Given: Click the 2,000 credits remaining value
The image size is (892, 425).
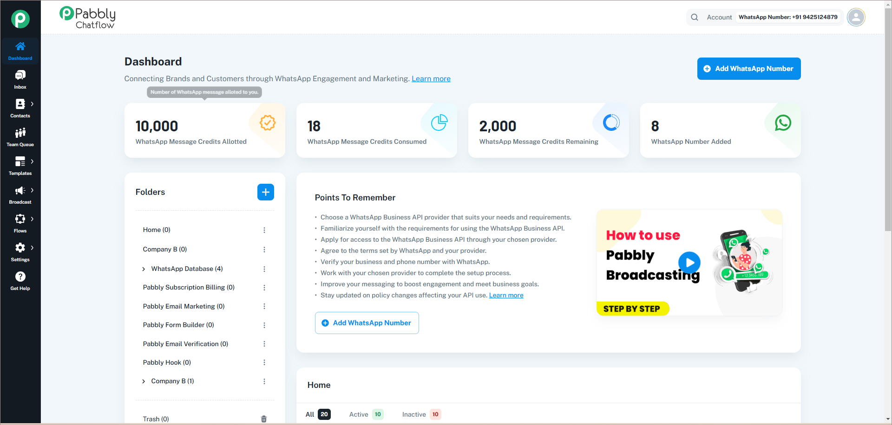Looking at the screenshot, I should 498,126.
